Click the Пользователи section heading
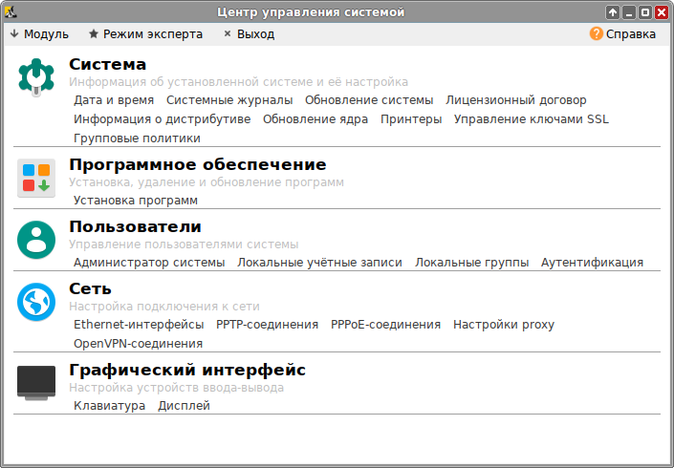 click(x=136, y=226)
